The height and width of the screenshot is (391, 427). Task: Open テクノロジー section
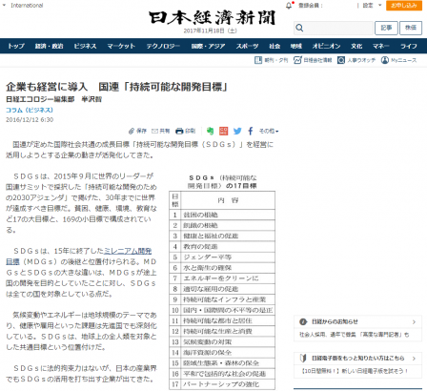[x=163, y=46]
